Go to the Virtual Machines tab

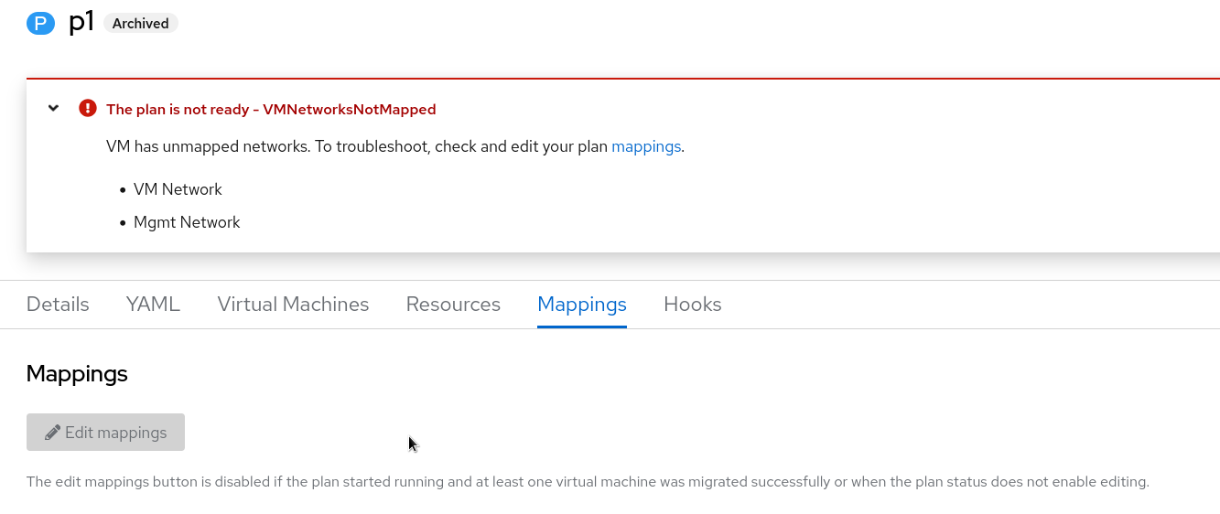point(293,305)
